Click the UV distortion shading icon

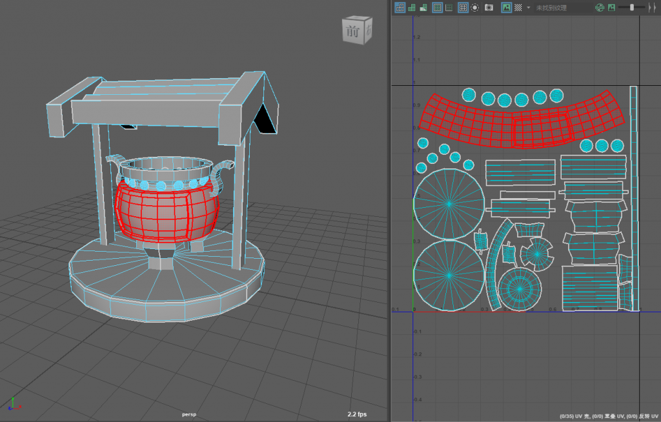423,7
